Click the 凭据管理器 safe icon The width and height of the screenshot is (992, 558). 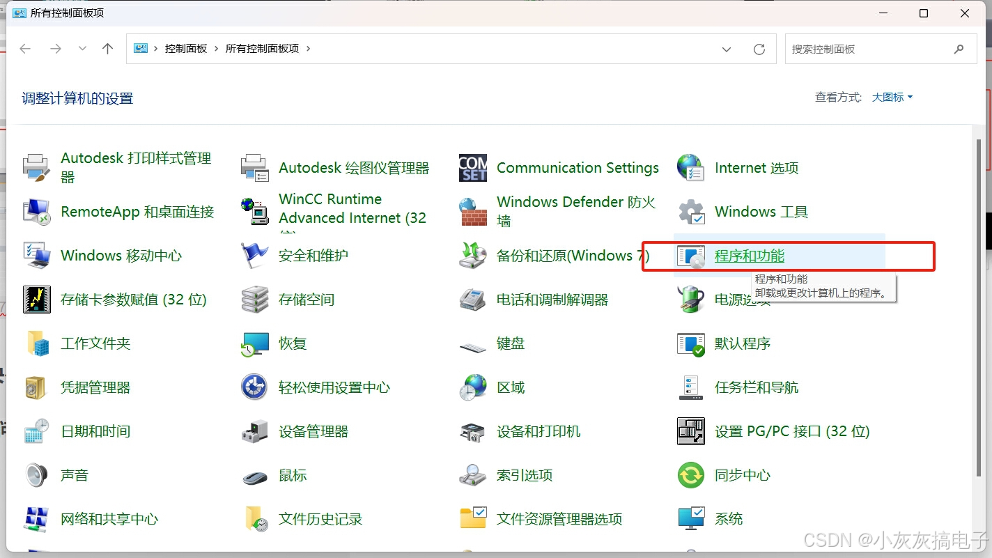(36, 387)
